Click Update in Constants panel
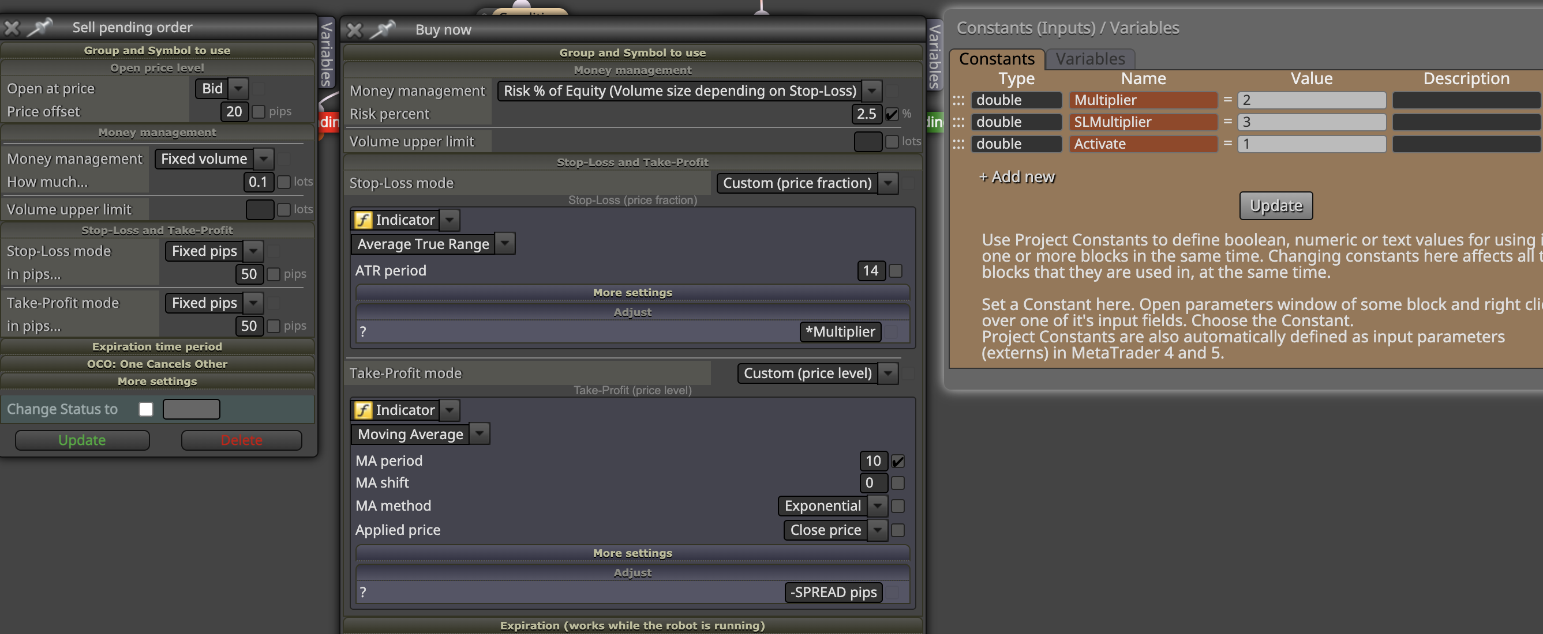 pyautogui.click(x=1276, y=206)
